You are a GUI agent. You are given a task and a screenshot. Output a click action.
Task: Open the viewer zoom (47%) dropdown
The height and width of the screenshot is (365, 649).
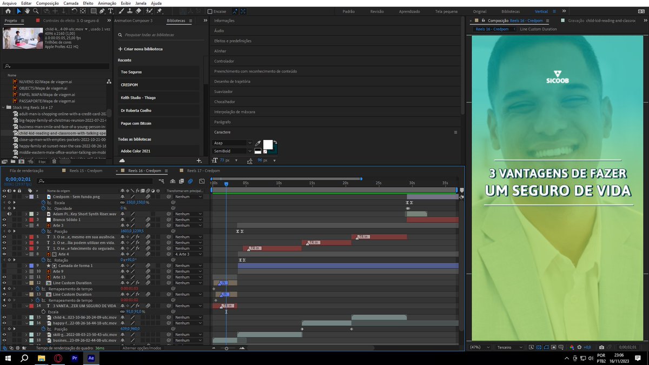point(480,347)
